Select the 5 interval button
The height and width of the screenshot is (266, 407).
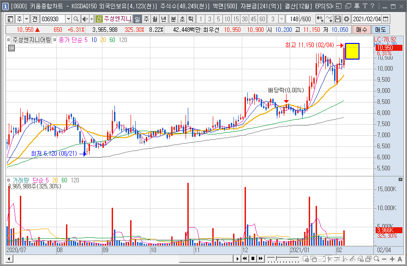(x=218, y=19)
